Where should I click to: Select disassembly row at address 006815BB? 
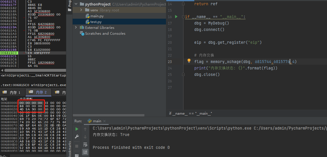(x=33, y=50)
